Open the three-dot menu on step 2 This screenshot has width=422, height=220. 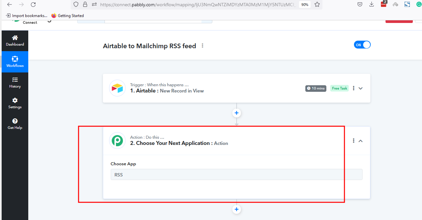(354, 141)
